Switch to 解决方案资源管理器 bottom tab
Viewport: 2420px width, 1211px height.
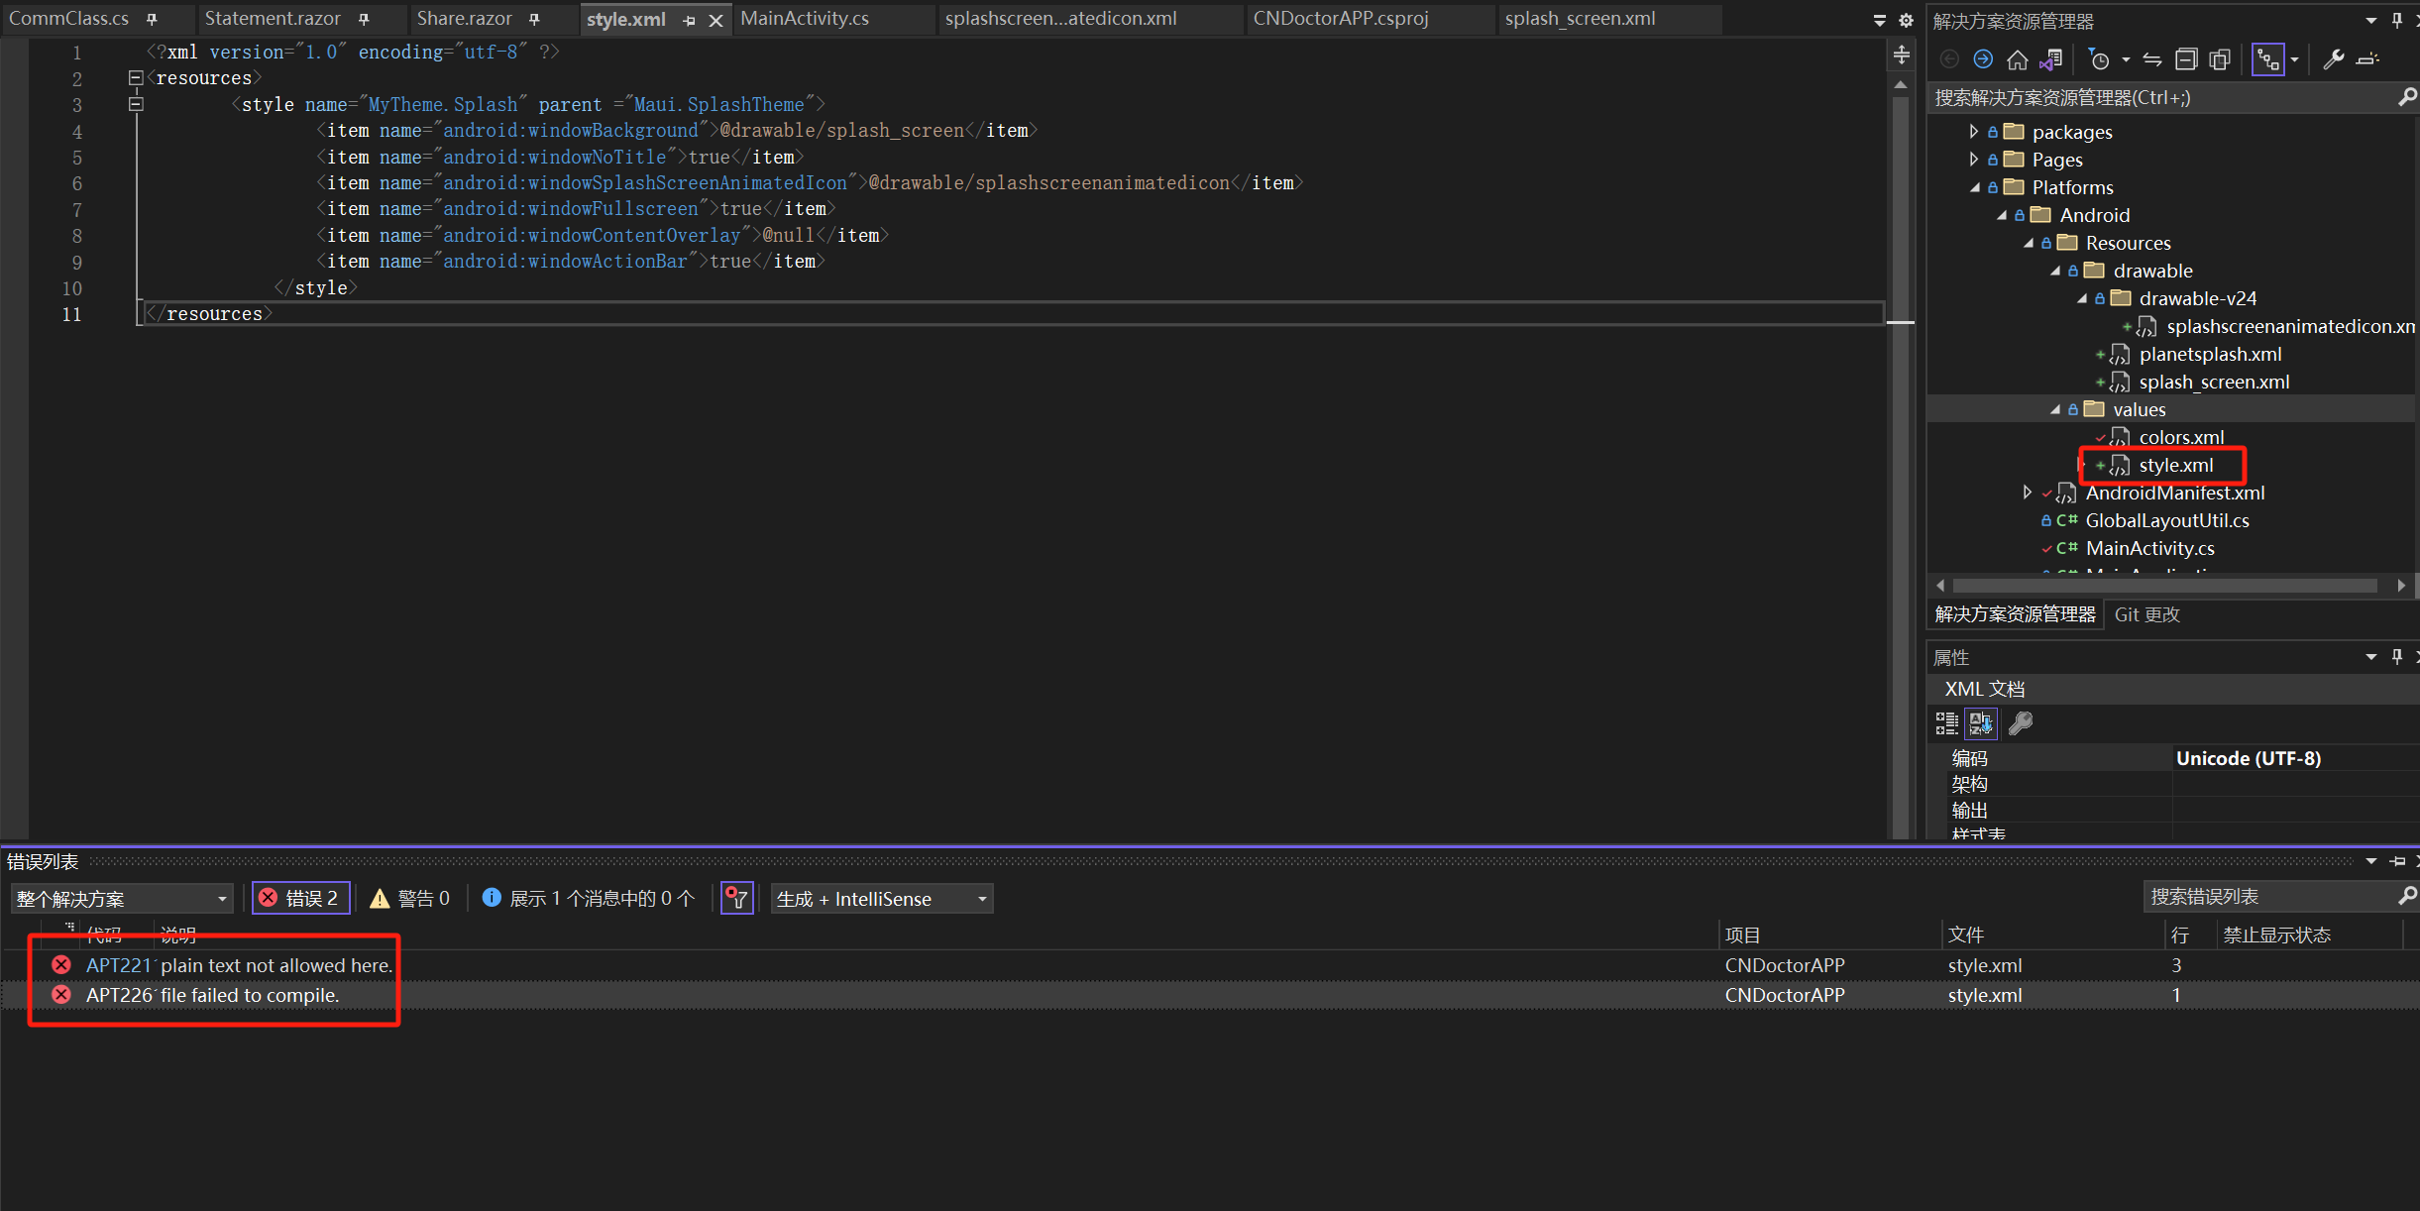(x=2015, y=614)
